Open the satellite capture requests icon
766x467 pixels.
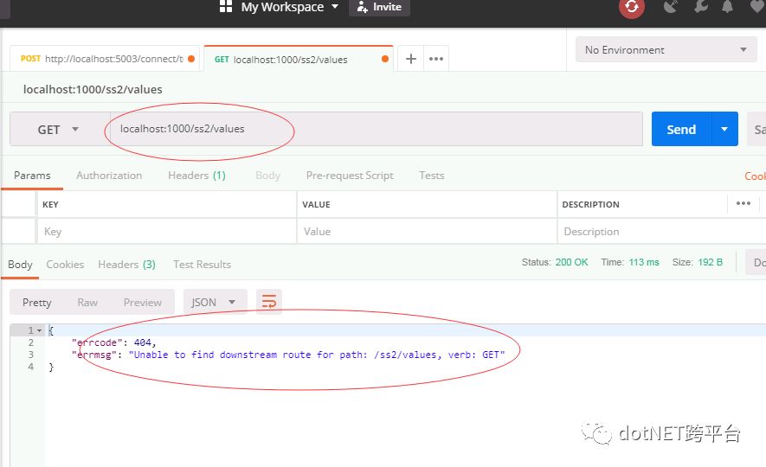670,6
